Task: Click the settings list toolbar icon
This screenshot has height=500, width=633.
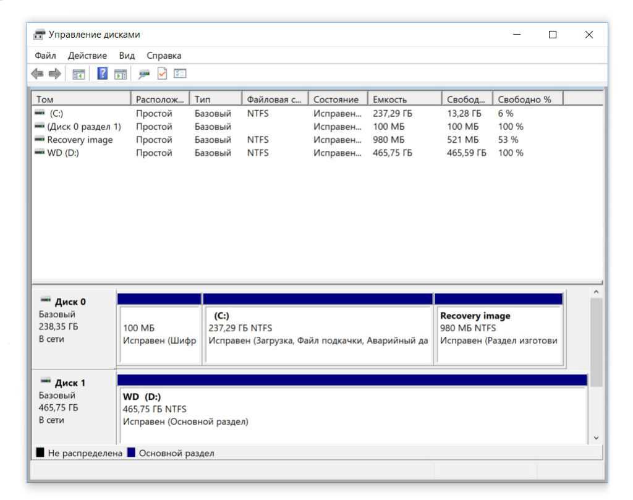Action: (180, 74)
